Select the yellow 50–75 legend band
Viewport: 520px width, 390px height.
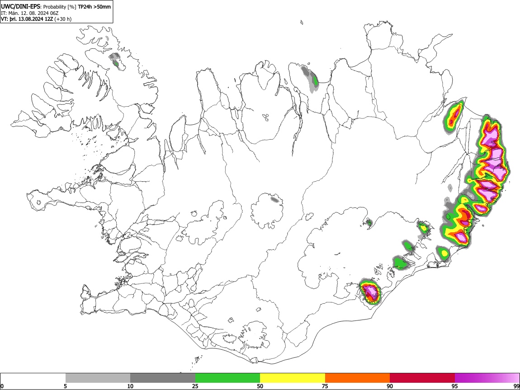[293, 378]
